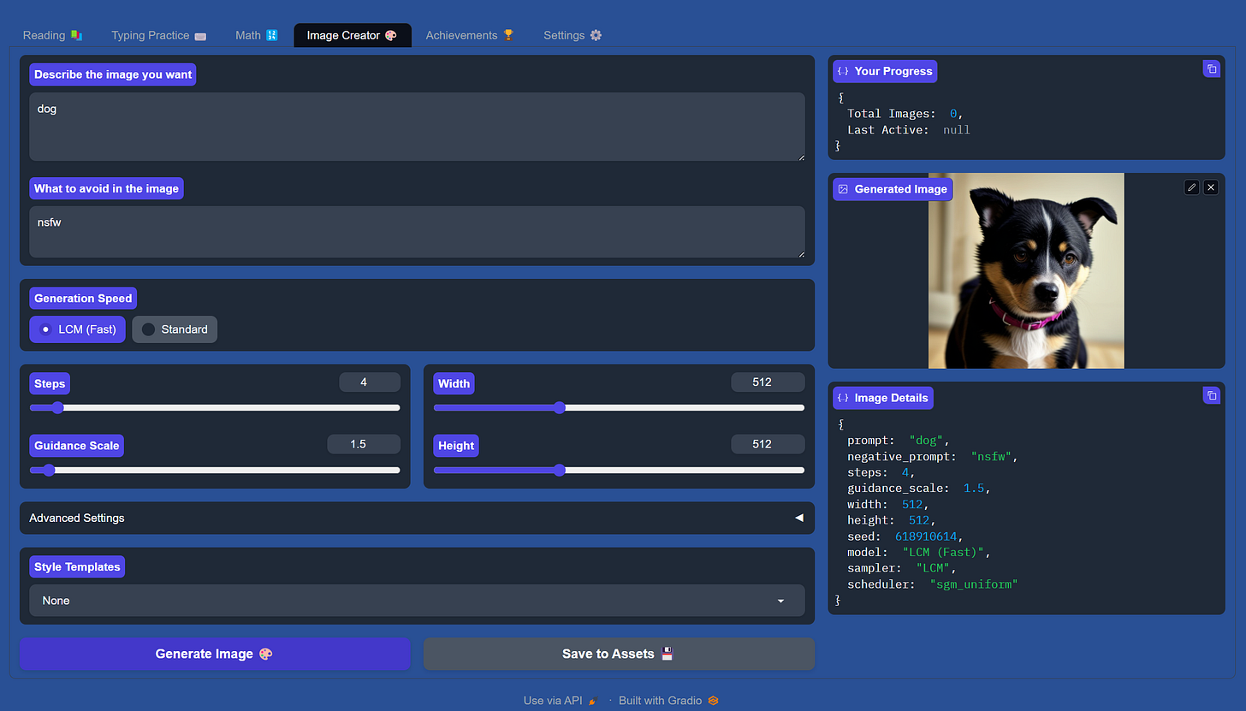Click the Width number field
The width and height of the screenshot is (1246, 711).
click(x=768, y=382)
